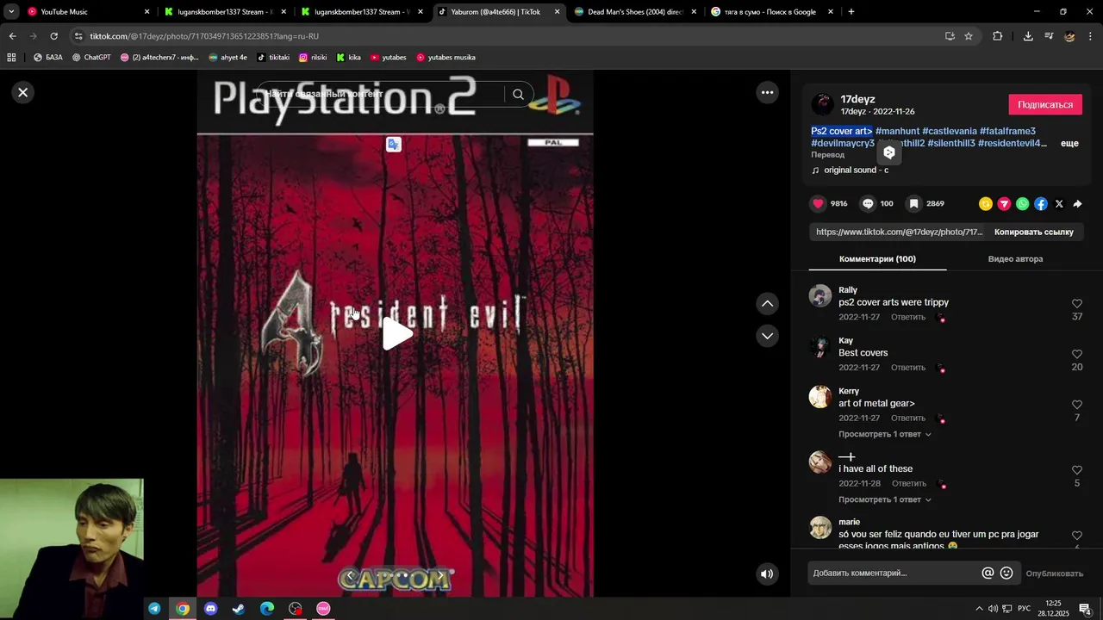The height and width of the screenshot is (620, 1103).
Task: Switch to Комментарии (100) tab
Action: click(x=877, y=258)
